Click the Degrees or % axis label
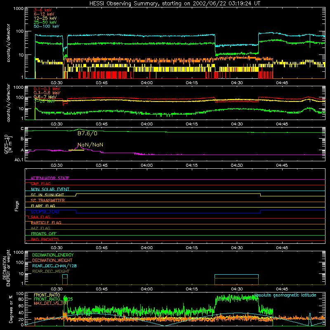Viewport: 330px width, 330px height. (x=11, y=309)
